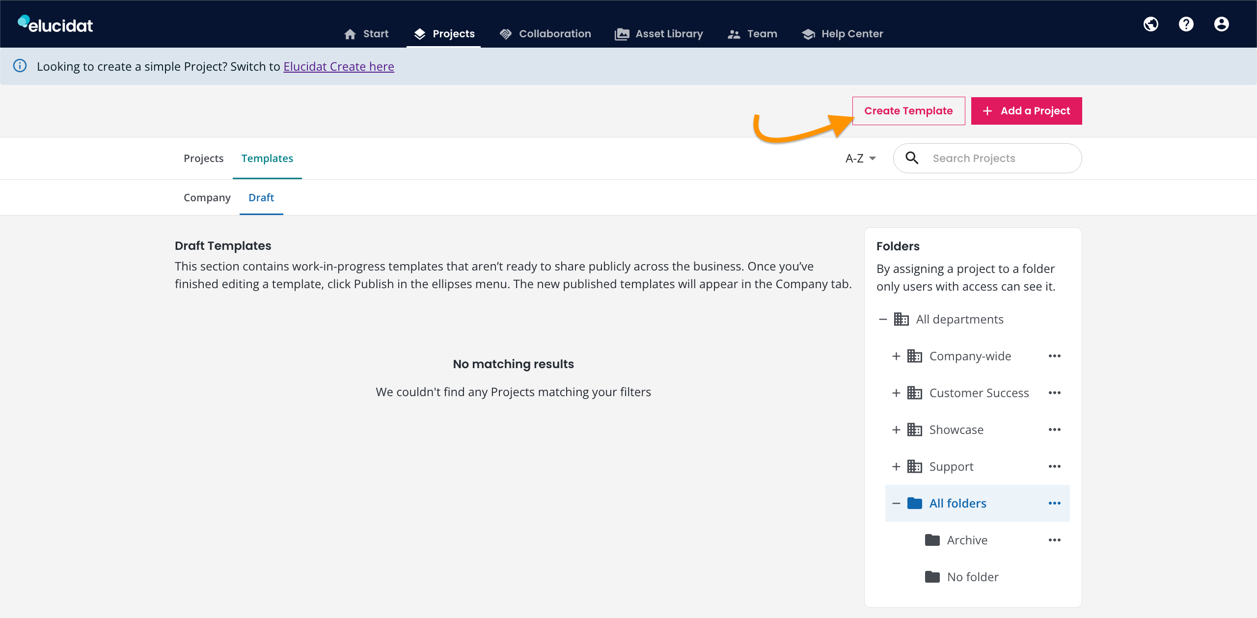
Task: Select the Draft sub-tab
Action: pos(261,197)
